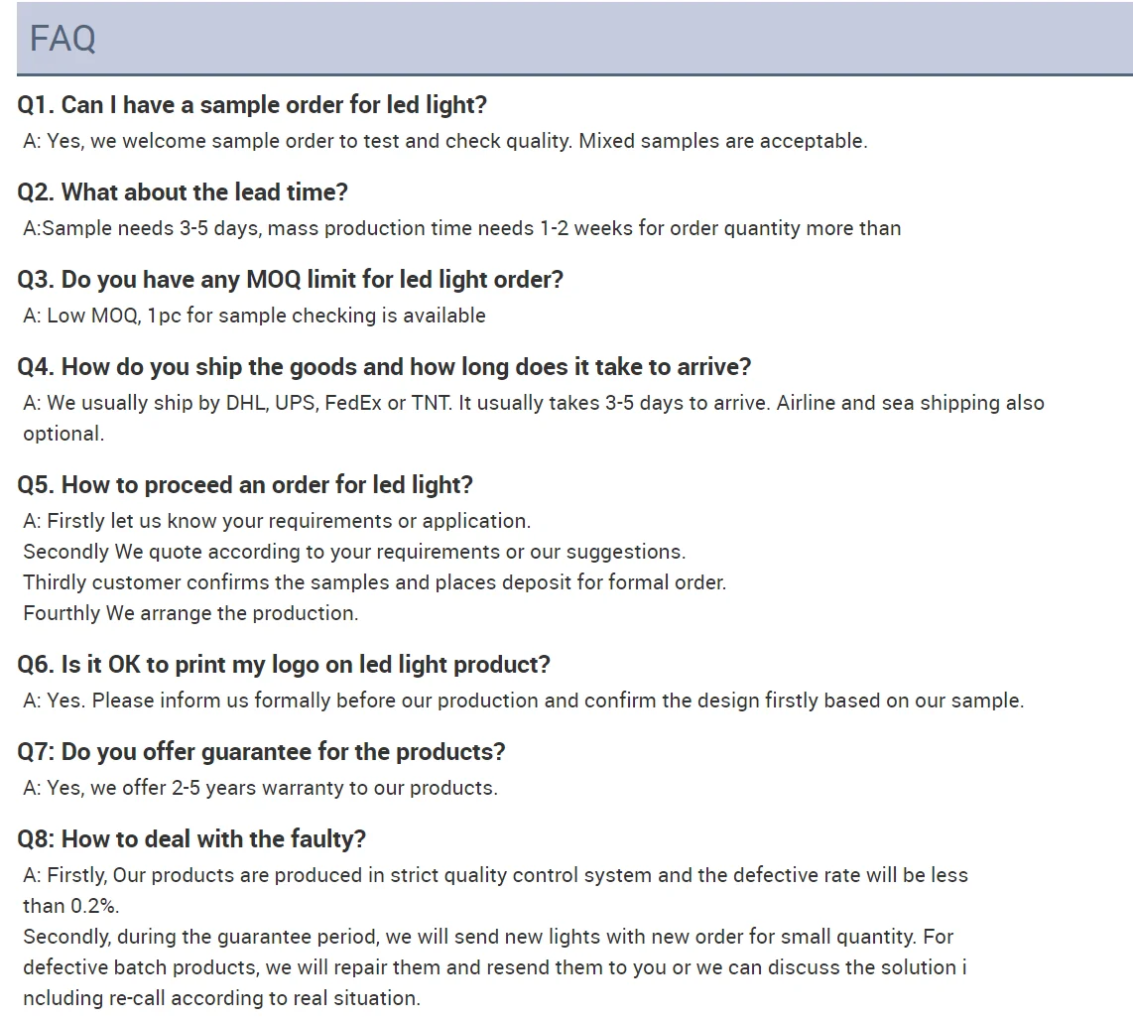Select the Q1 sample order question

[252, 105]
